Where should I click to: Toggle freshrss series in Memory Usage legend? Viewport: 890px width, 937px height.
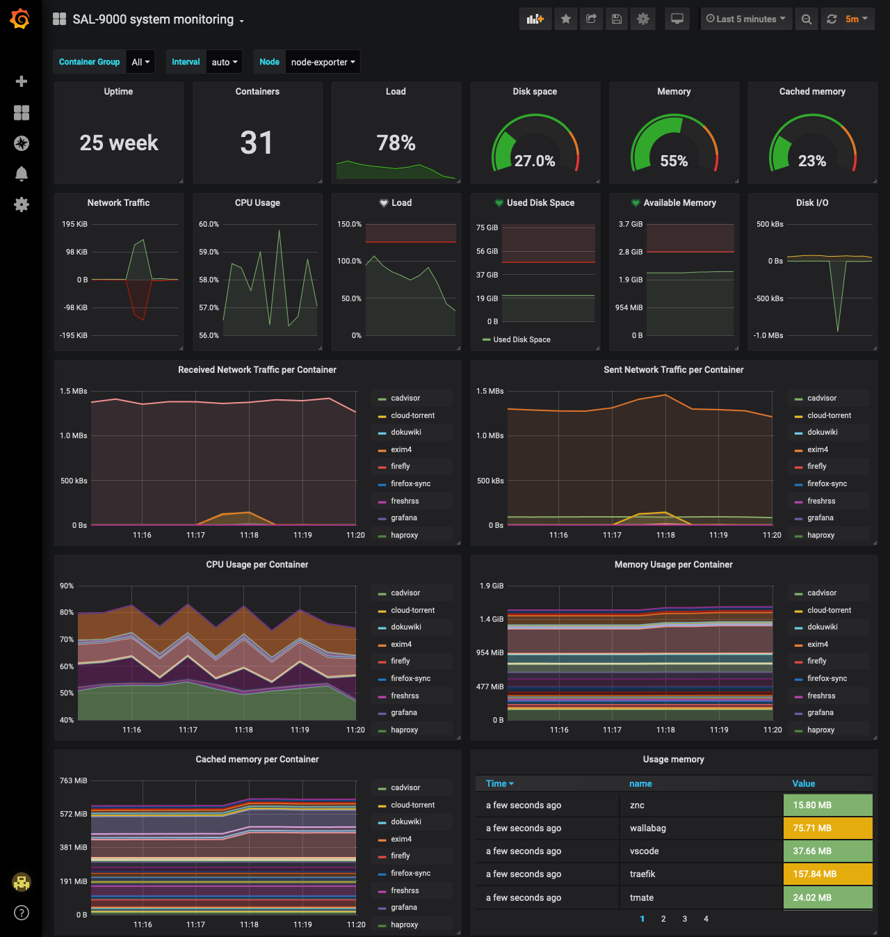[x=821, y=696]
